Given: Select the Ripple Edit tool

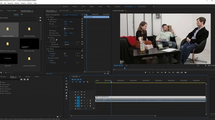Looking at the screenshot, I should 67,84.
